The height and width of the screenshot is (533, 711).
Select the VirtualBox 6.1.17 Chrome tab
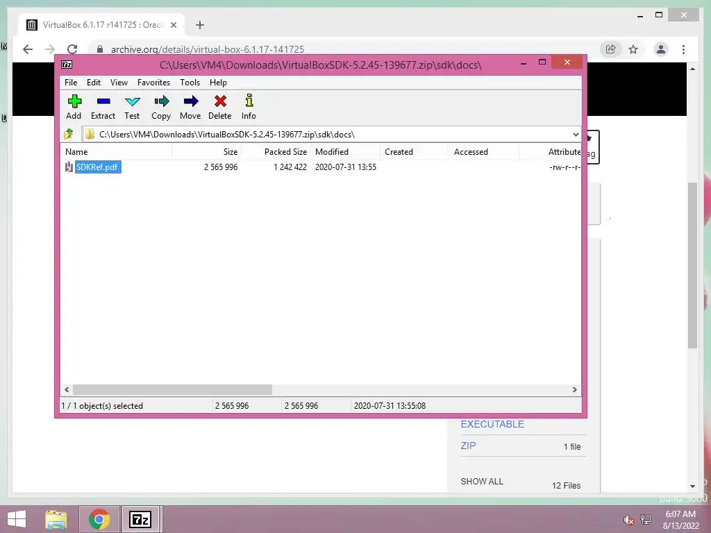[x=101, y=25]
